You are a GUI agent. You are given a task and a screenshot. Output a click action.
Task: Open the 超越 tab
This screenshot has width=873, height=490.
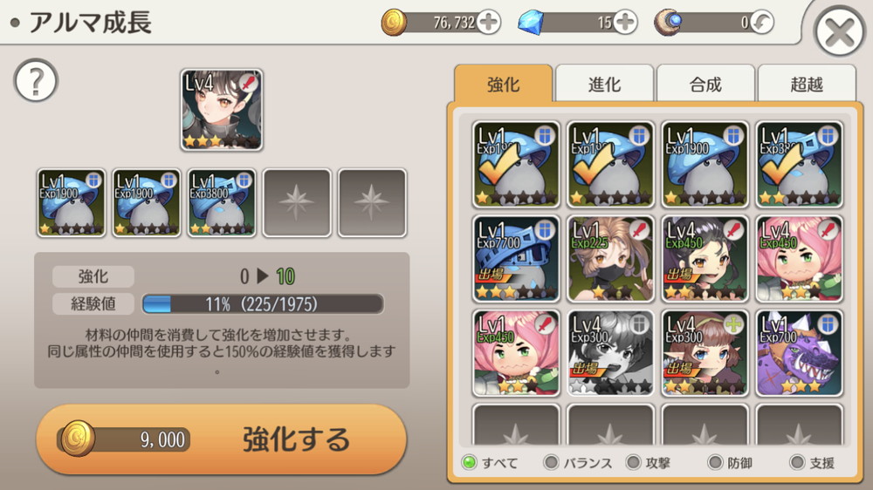point(807,84)
